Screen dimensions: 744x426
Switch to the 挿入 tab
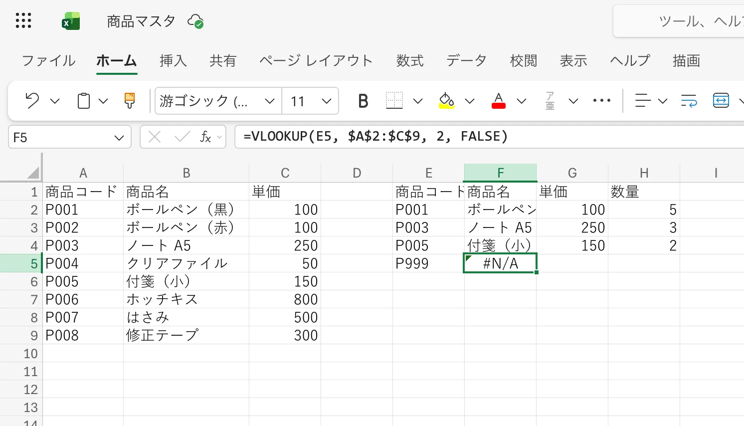173,61
